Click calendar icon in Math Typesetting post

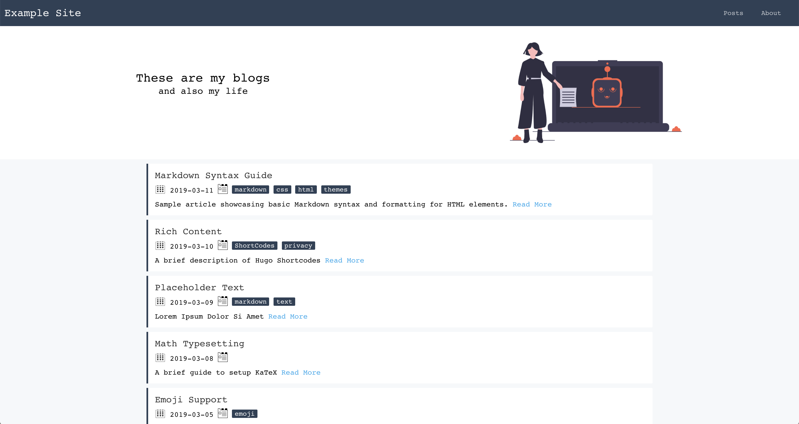point(160,358)
